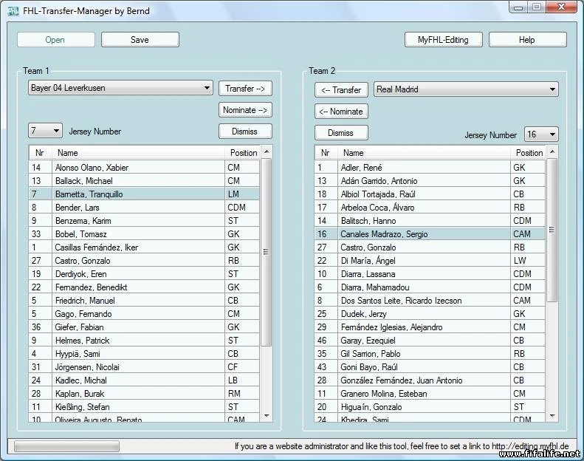The height and width of the screenshot is (461, 584).
Task: Select Balitsch, Hanno row
Action: point(430,221)
